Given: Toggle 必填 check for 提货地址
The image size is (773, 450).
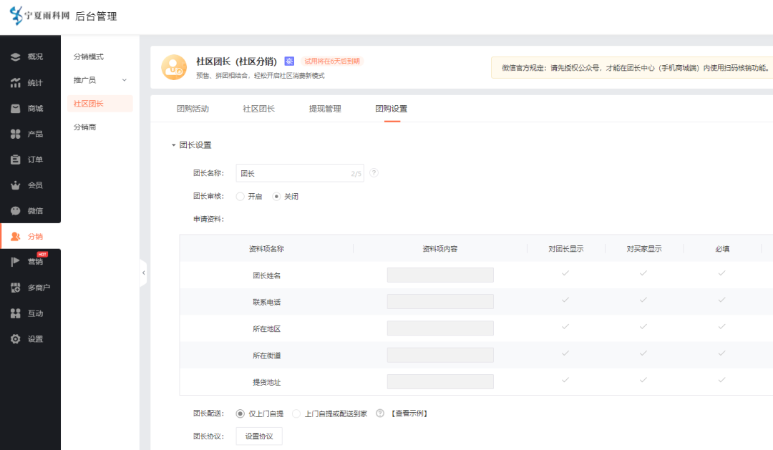Looking at the screenshot, I should (x=721, y=379).
